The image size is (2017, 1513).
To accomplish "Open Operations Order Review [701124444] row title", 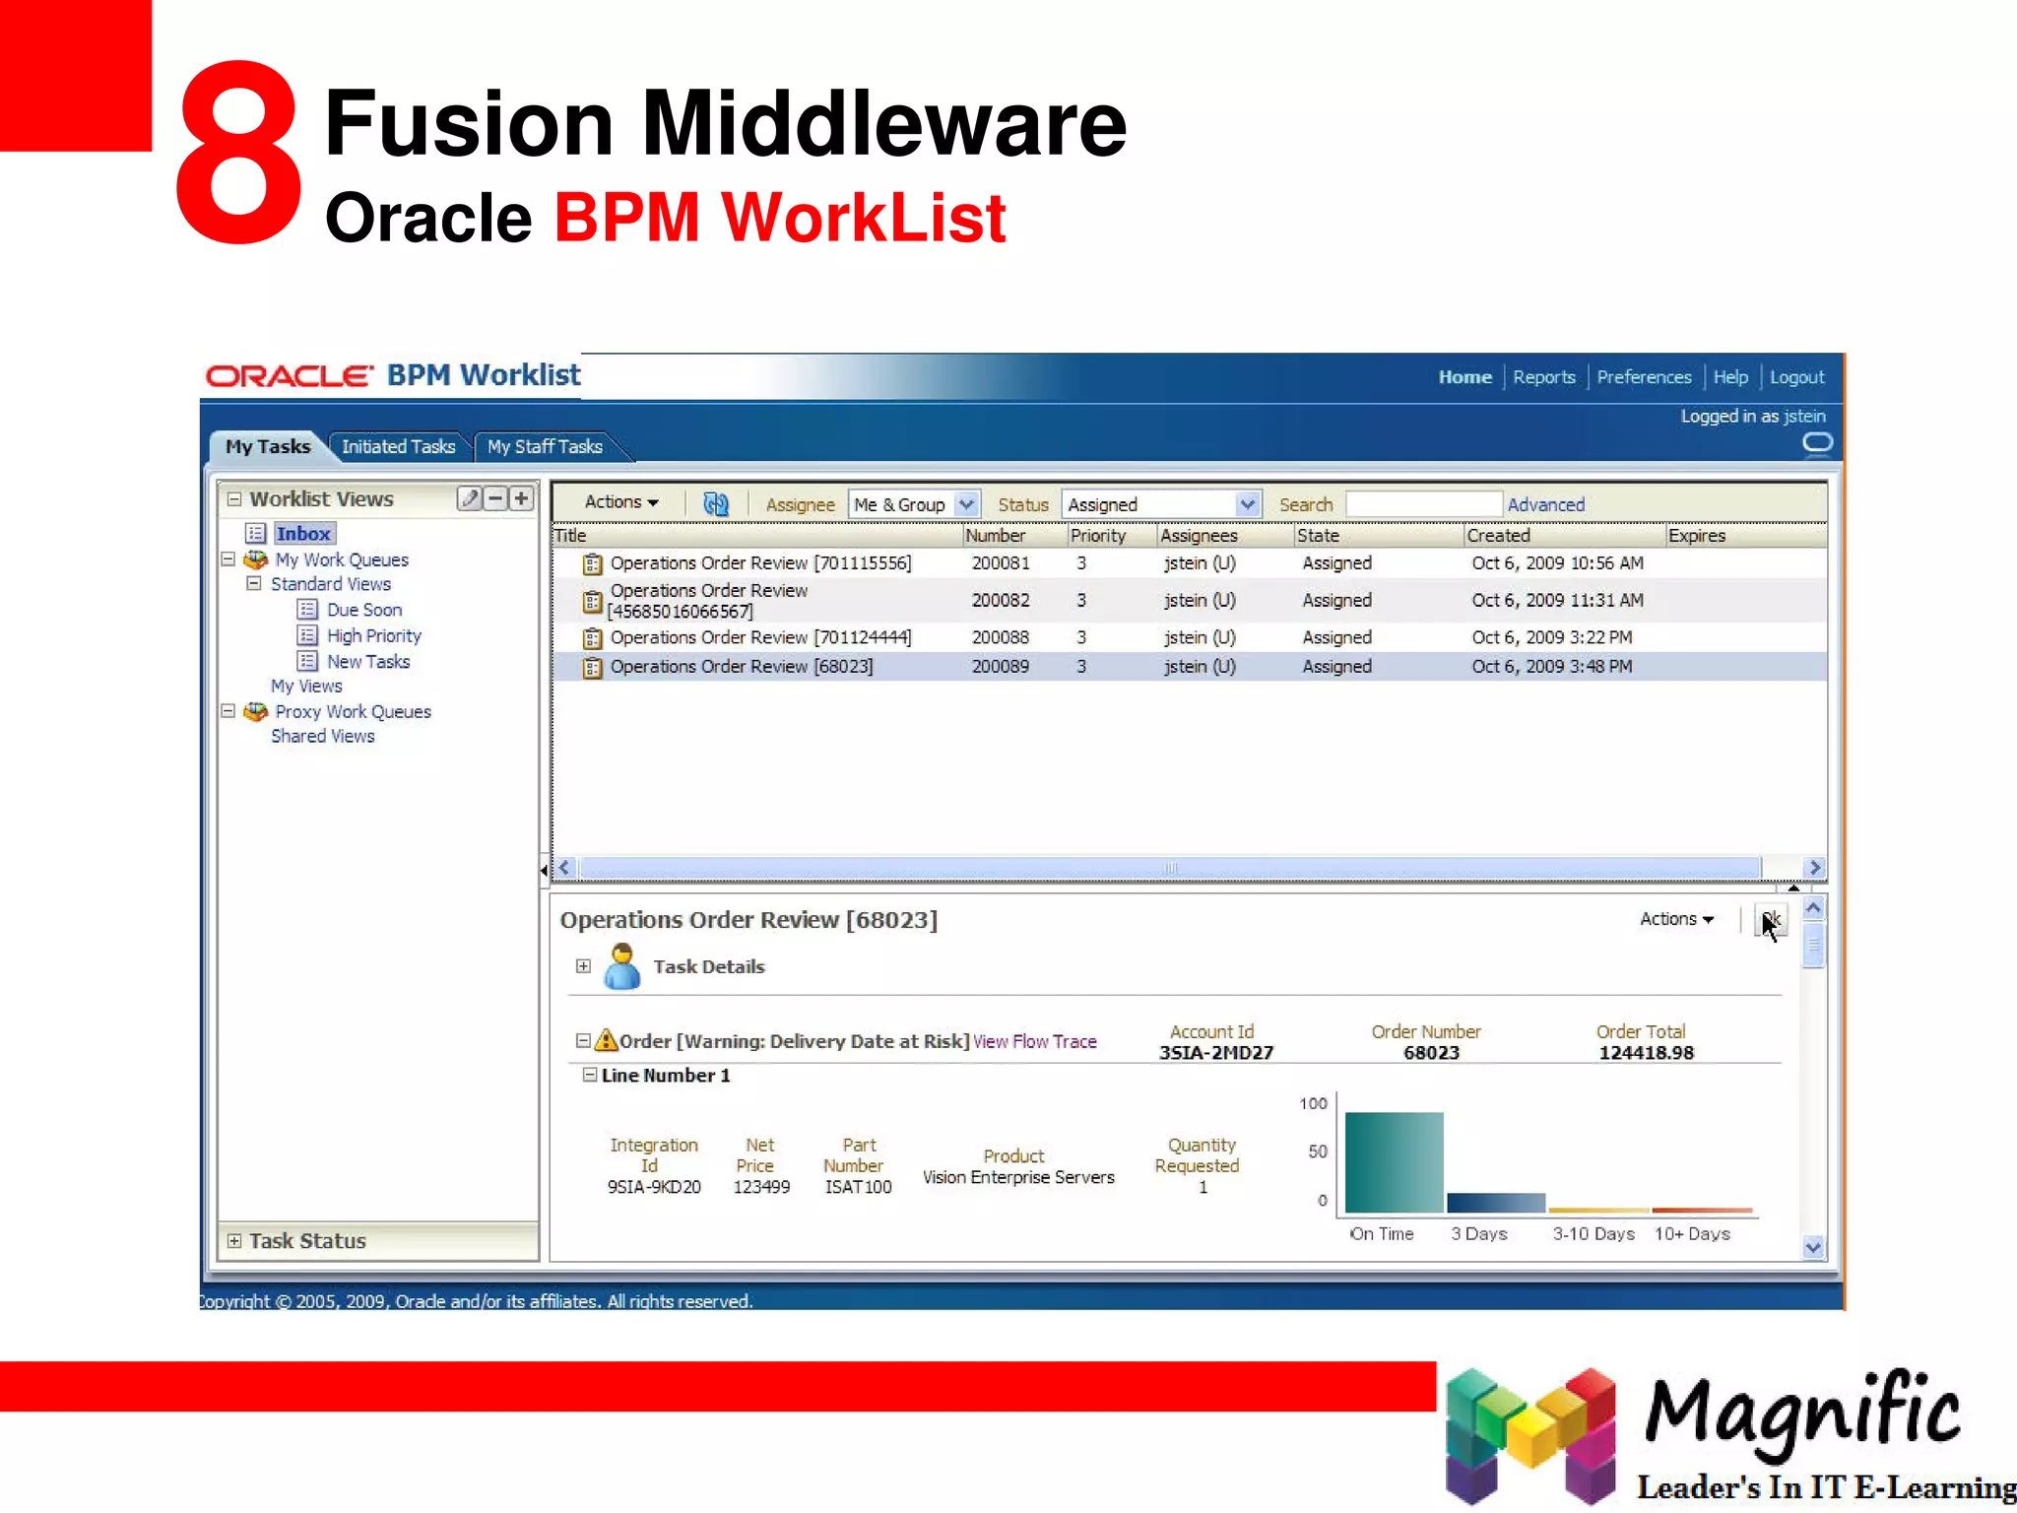I will [761, 637].
